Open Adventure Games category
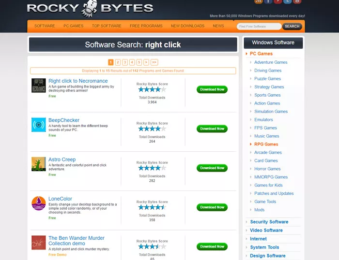The width and height of the screenshot is (339, 260). 271,62
